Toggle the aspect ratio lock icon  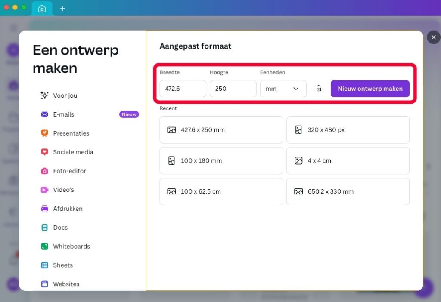click(318, 89)
